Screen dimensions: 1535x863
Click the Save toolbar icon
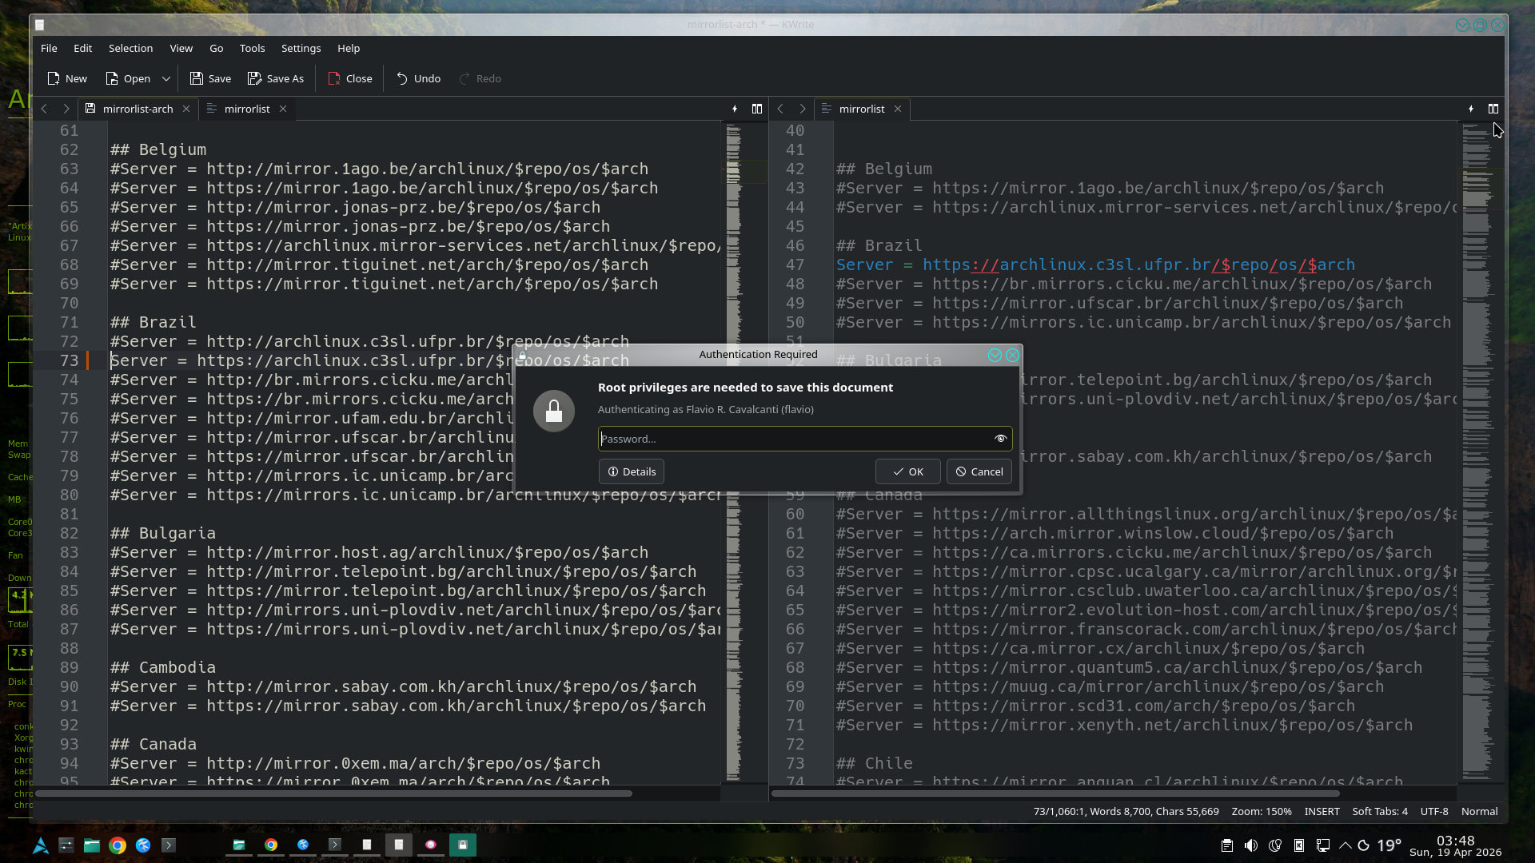(196, 78)
